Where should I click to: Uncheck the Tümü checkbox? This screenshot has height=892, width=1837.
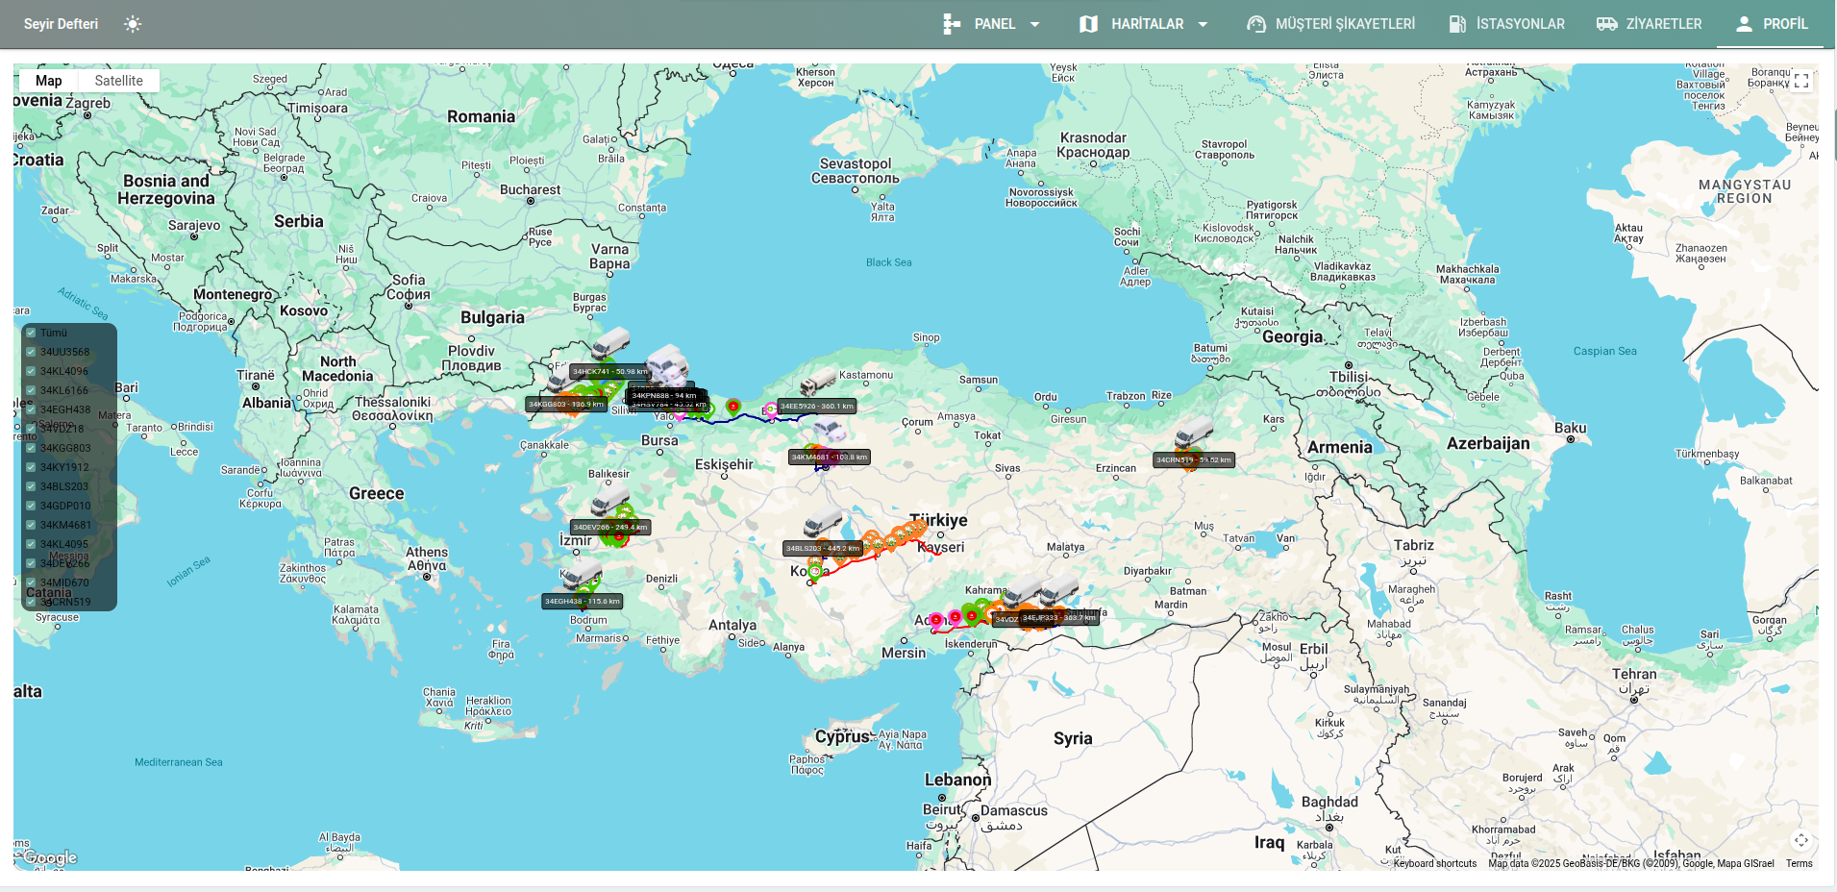32,332
